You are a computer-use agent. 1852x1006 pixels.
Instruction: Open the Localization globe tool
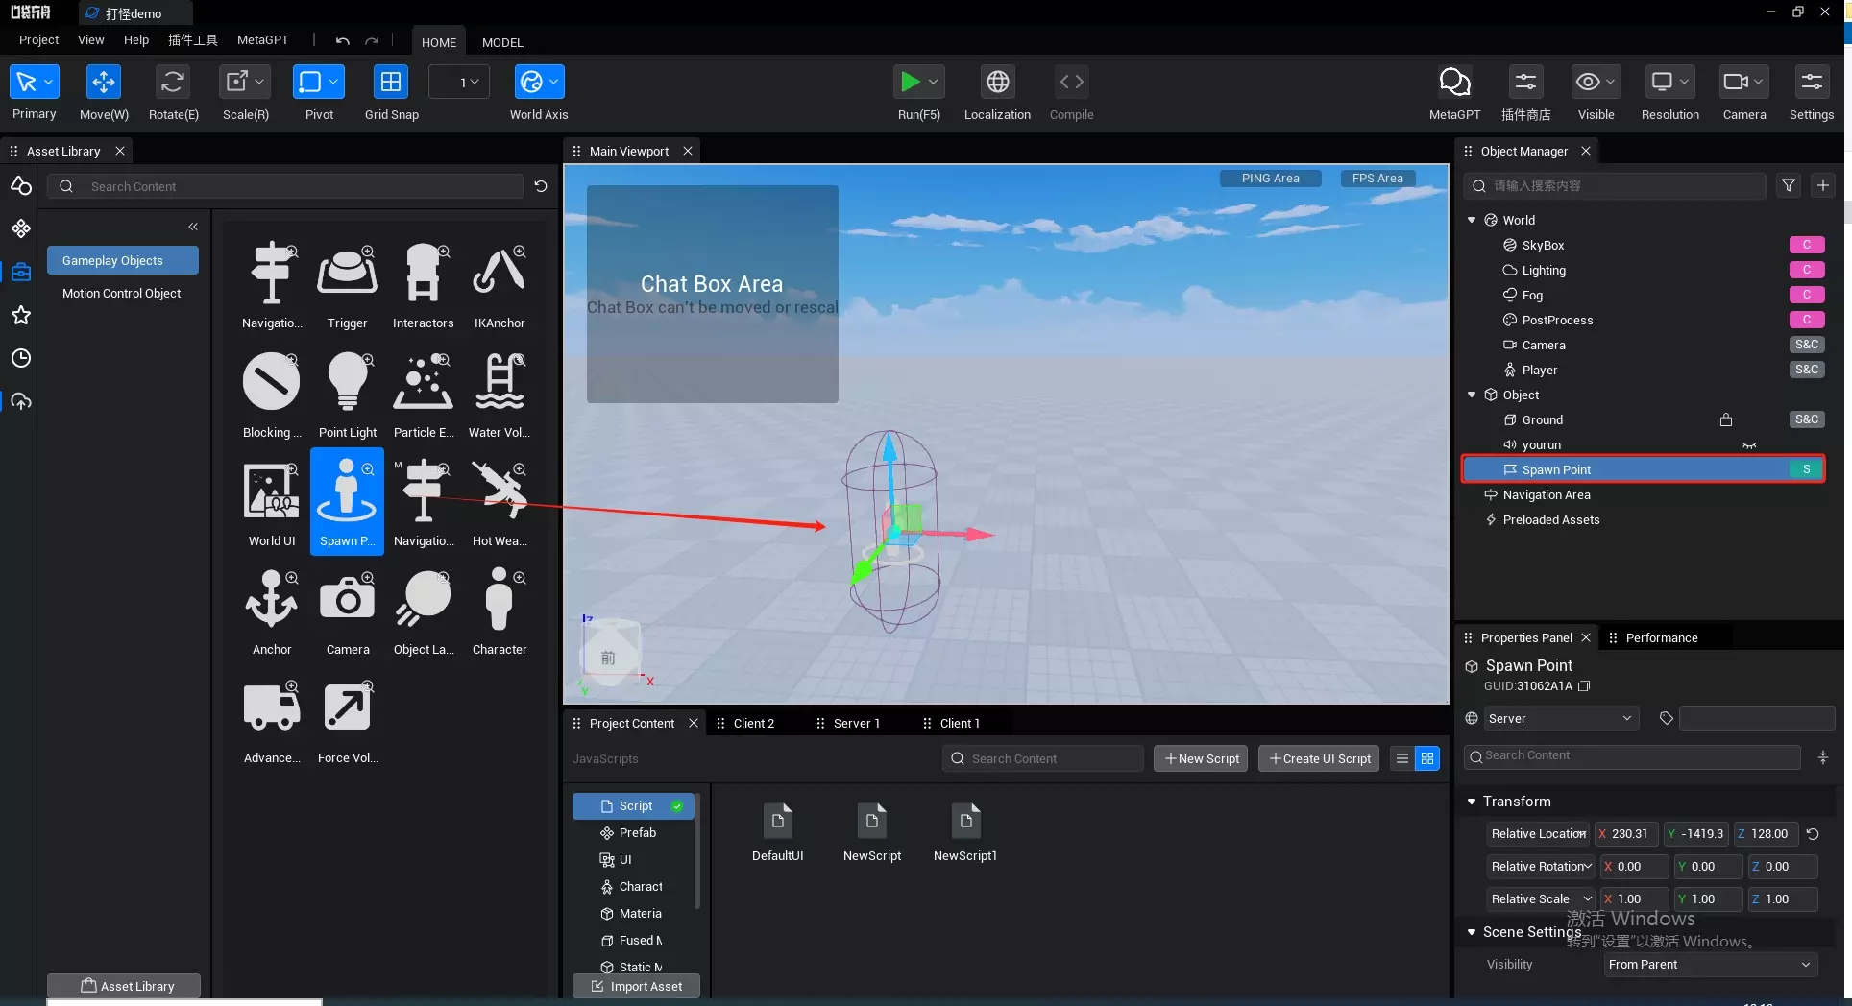pyautogui.click(x=998, y=83)
